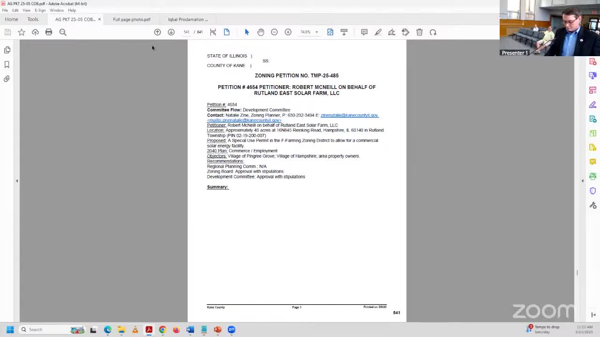This screenshot has height=337, width=600.
Task: Click the stamp tool icon
Action: 405,32
